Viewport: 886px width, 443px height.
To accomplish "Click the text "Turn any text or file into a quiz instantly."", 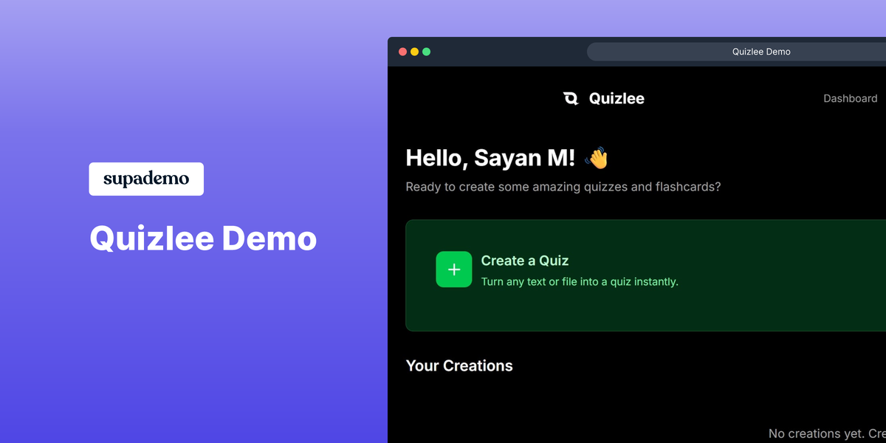I will point(580,281).
